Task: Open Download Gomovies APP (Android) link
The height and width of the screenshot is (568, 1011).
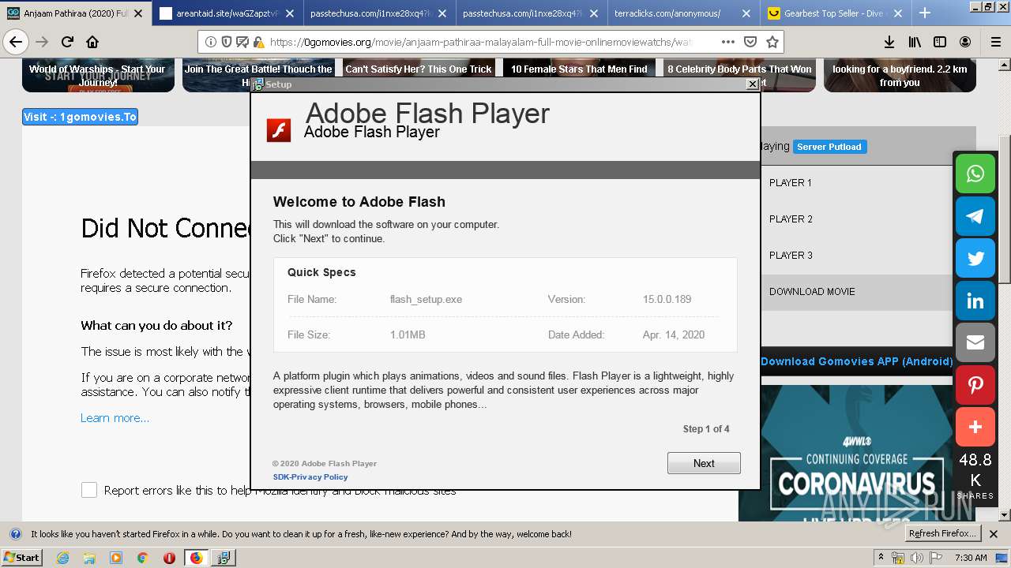Action: pyautogui.click(x=856, y=361)
